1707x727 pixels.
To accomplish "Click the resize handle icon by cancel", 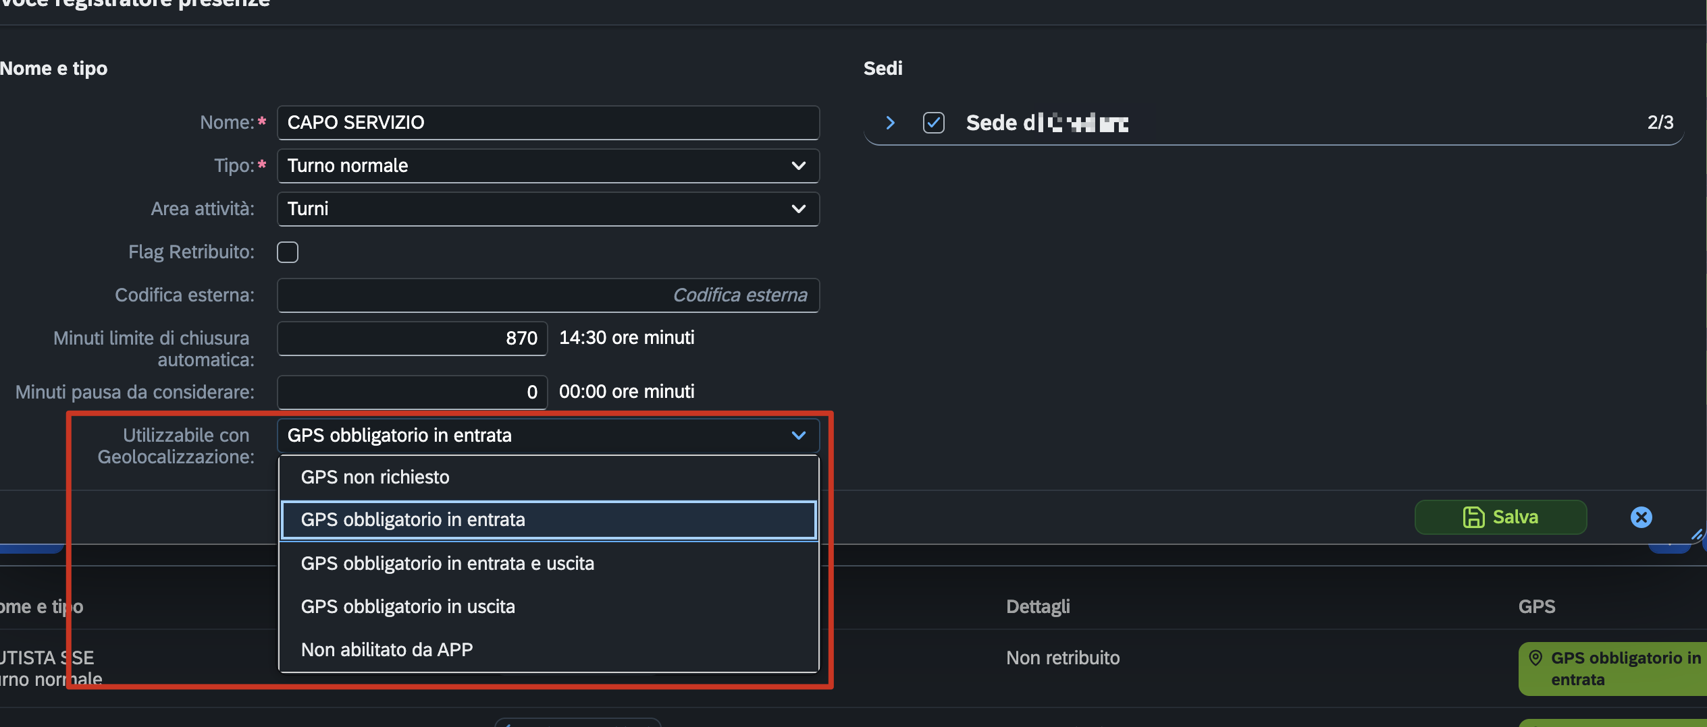I will pyautogui.click(x=1698, y=534).
